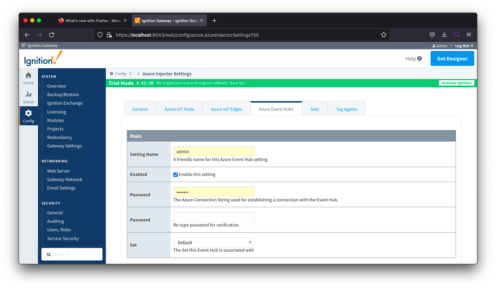Select the Config gear icon
496x289 pixels.
28,113
